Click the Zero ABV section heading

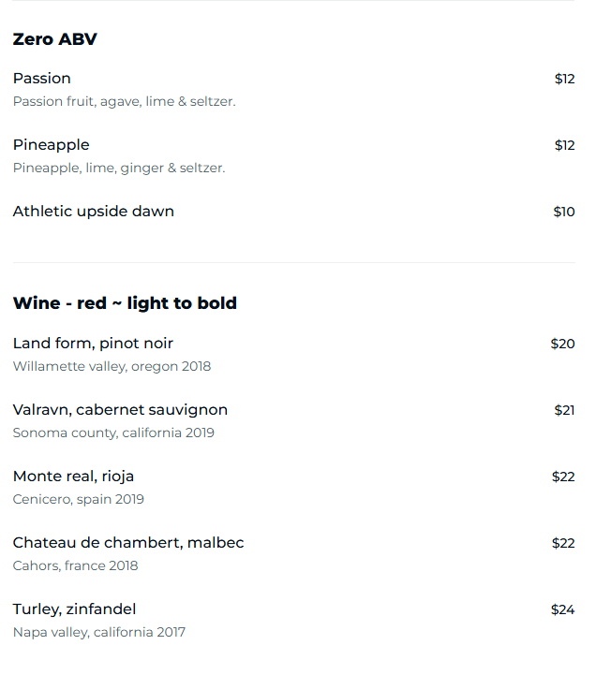point(55,39)
